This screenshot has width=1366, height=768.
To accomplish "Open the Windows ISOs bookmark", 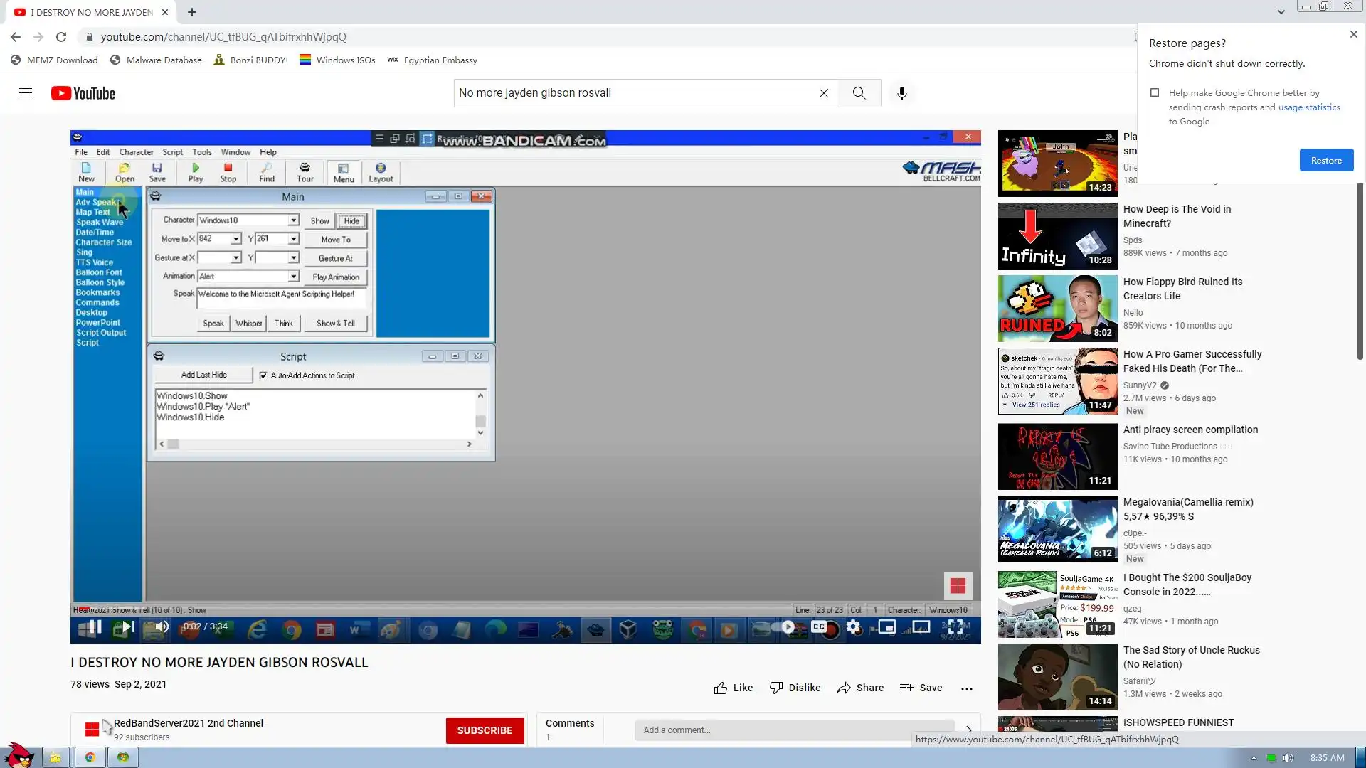I will point(337,60).
